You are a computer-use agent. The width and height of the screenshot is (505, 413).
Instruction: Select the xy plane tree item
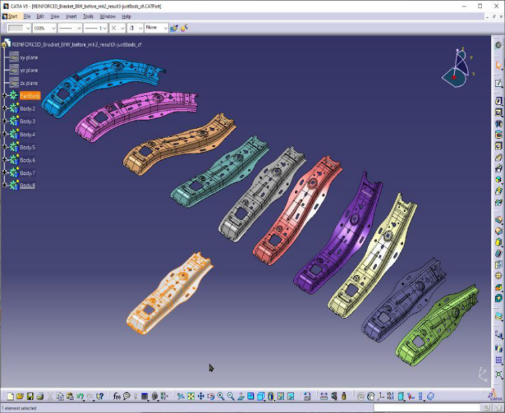tap(29, 57)
